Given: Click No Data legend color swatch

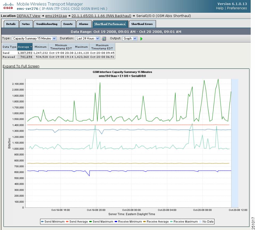Looking at the screenshot, I should pyautogui.click(x=200, y=222).
